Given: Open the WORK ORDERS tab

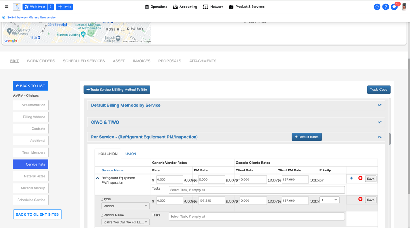Looking at the screenshot, I should (41, 61).
